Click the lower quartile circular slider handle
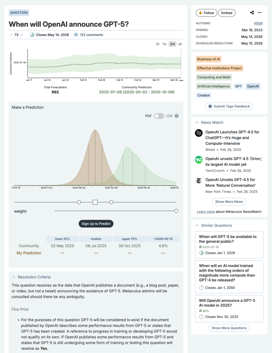Image resolution: width=272 pixels, height=353 pixels. (79, 202)
